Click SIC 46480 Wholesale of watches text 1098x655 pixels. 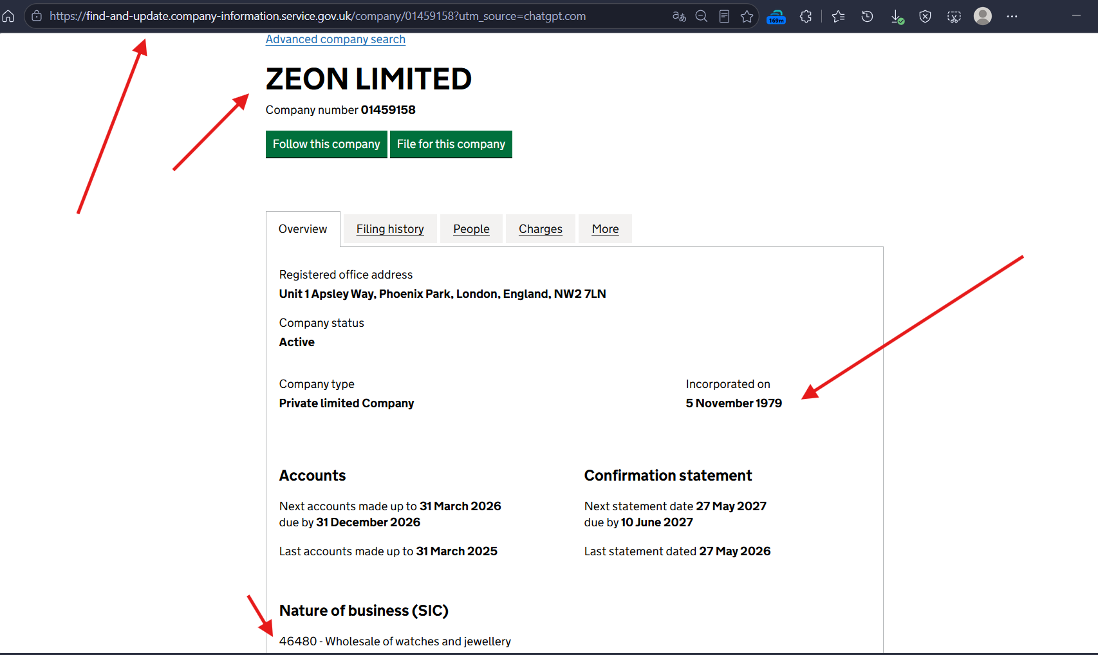click(x=395, y=641)
